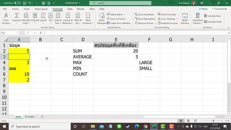This screenshot has height=130, width=231.
Task: Switch to the Page Layout tab
Action: [41, 9]
